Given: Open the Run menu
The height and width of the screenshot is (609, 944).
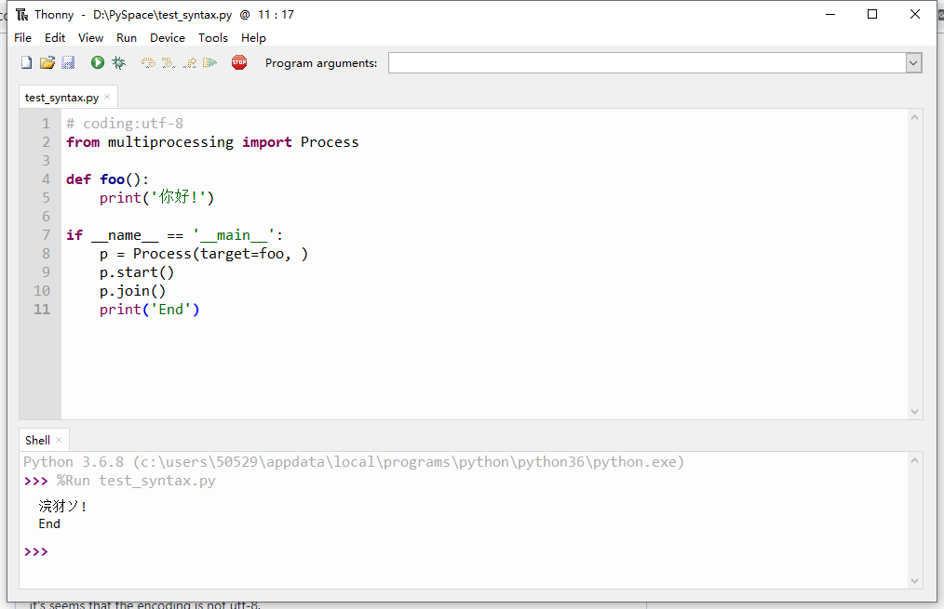Looking at the screenshot, I should tap(127, 37).
